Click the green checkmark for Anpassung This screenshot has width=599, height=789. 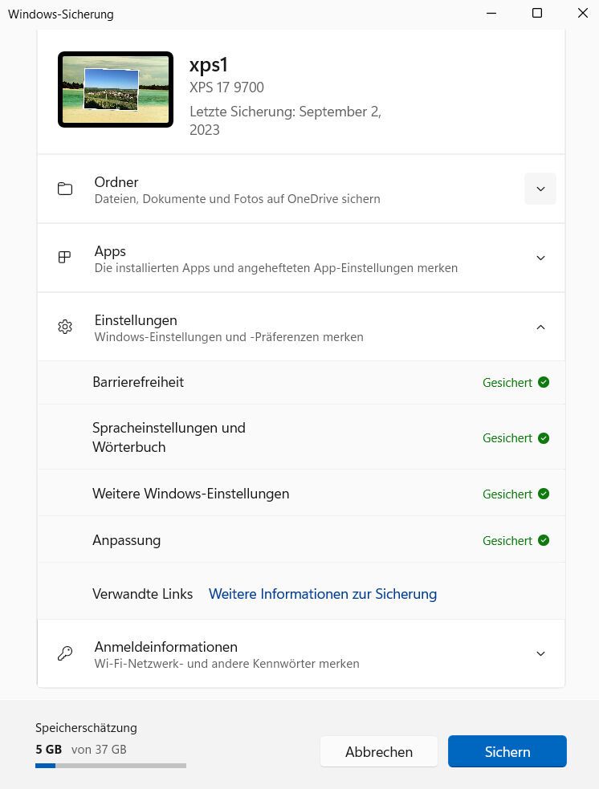pyautogui.click(x=544, y=540)
